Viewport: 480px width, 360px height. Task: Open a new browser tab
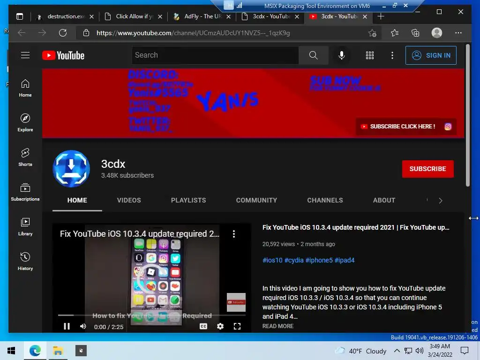381,16
